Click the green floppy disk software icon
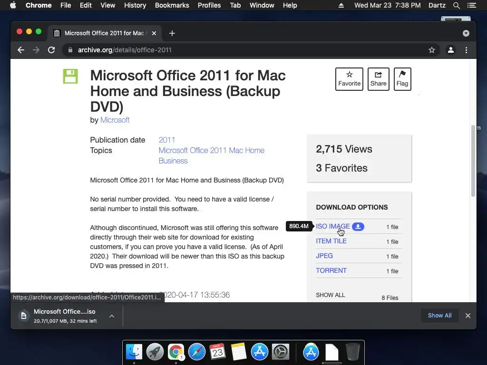The height and width of the screenshot is (365, 487). pyautogui.click(x=70, y=77)
